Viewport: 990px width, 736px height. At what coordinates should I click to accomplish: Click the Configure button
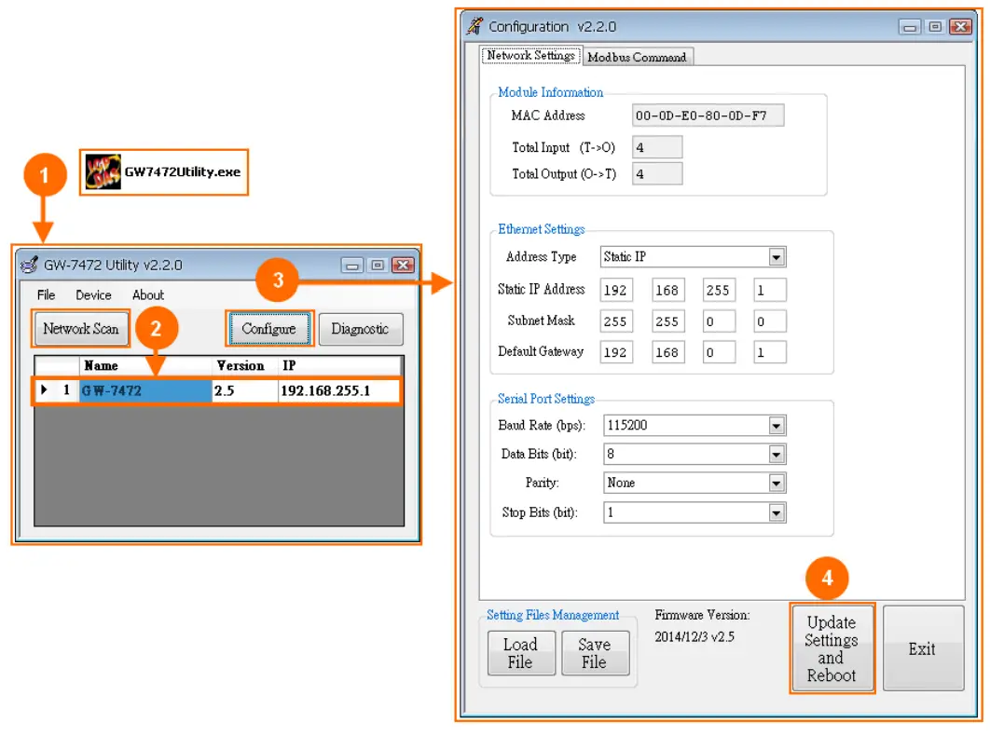coord(269,328)
